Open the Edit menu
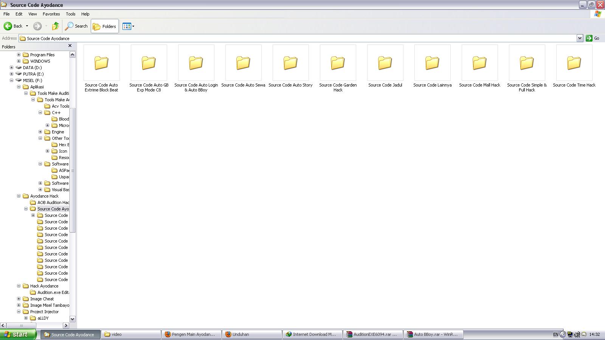The image size is (605, 340). click(x=19, y=14)
